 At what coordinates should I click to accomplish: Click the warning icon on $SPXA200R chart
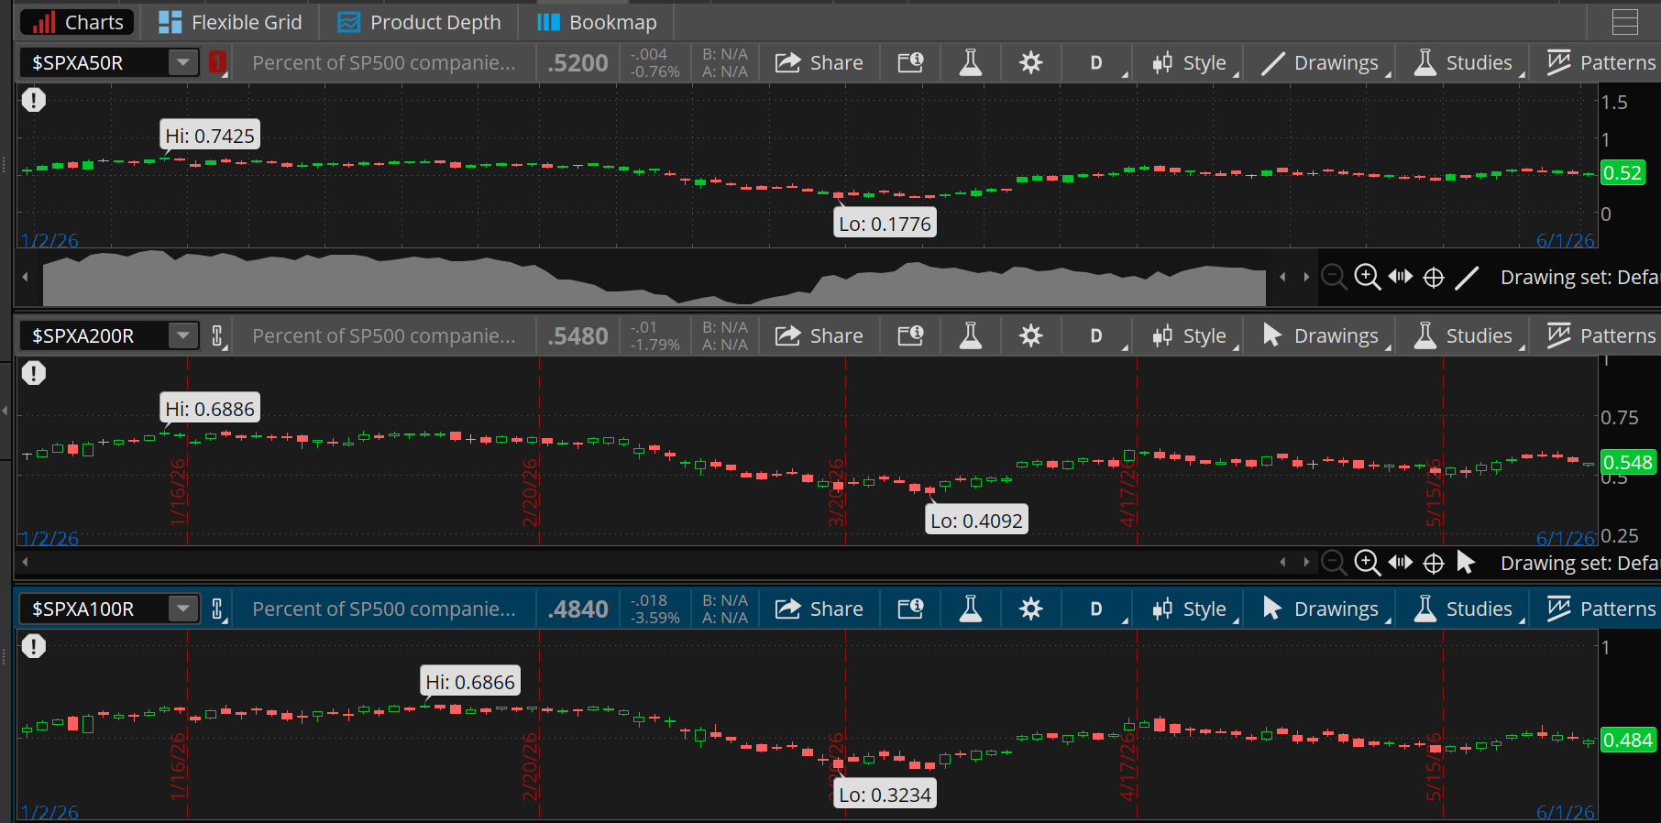34,373
